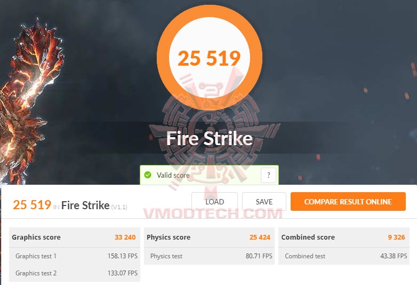The width and height of the screenshot is (417, 285).
Task: Select the Graphics test 2 row
Action: [x=75, y=273]
